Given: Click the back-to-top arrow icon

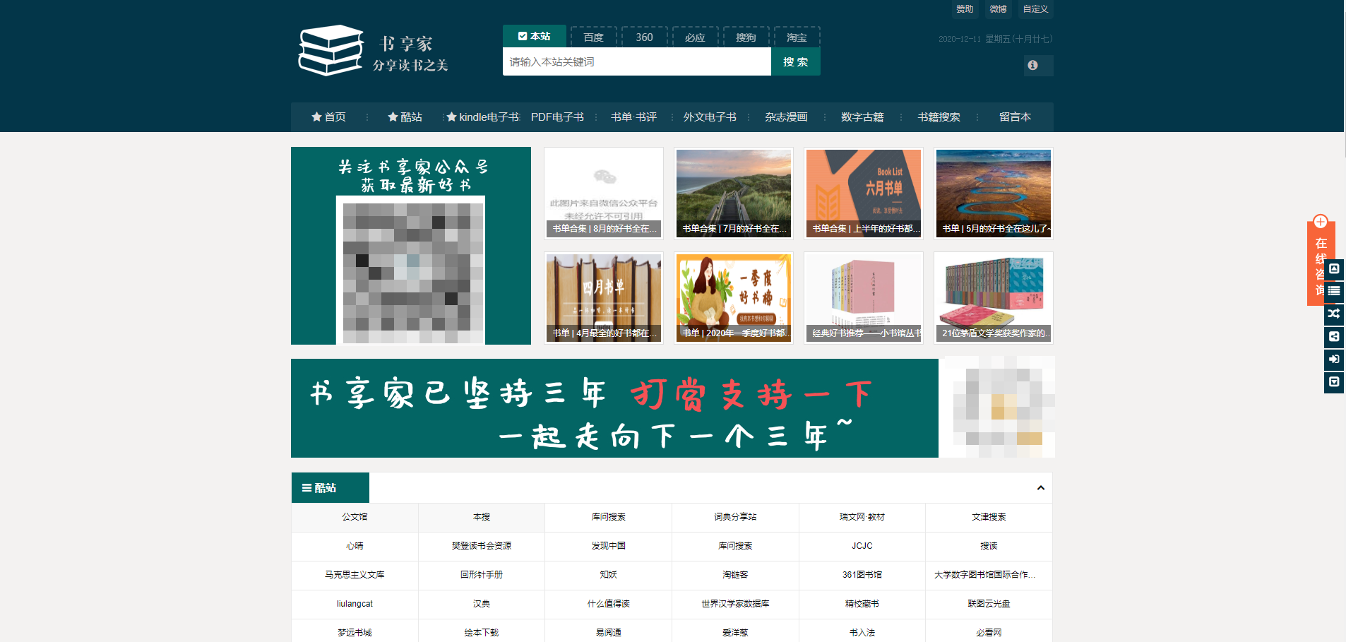Looking at the screenshot, I should click(x=1334, y=269).
